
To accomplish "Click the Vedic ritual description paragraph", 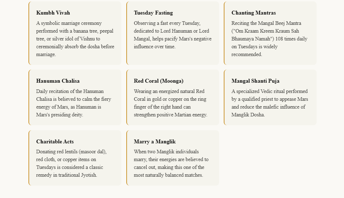I will (269, 103).
